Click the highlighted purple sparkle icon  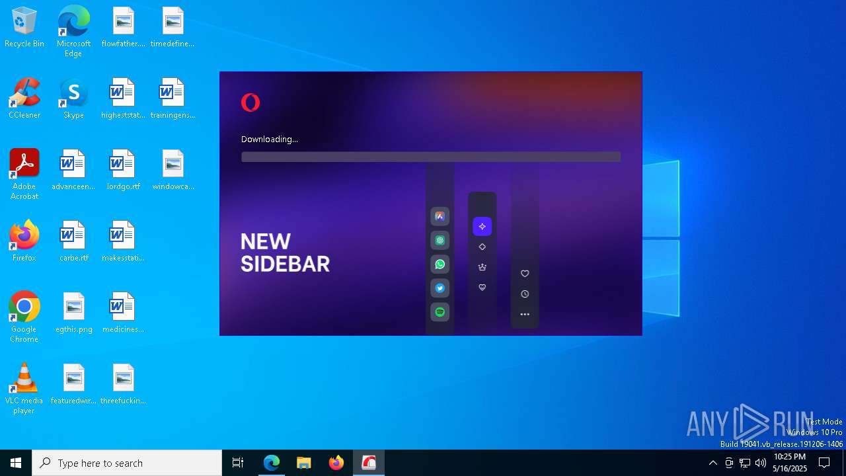pos(482,227)
